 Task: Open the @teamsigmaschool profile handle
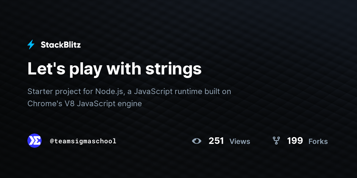coord(83,141)
